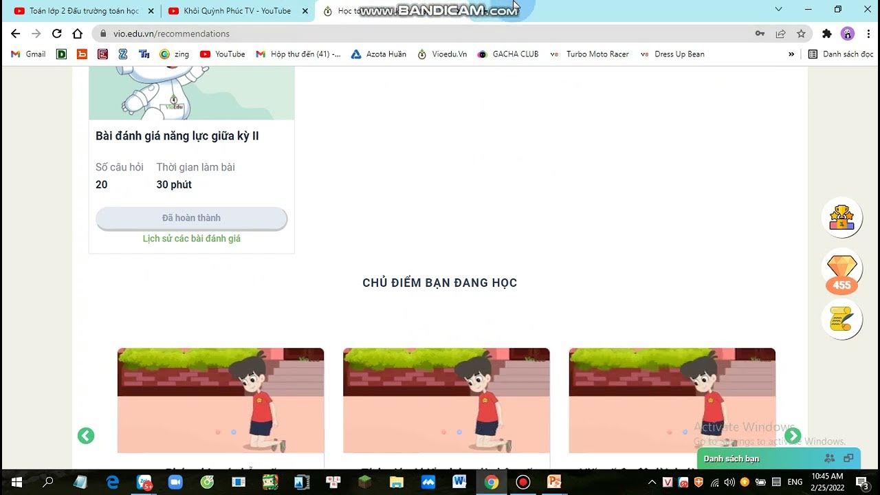
Task: Click the VioEdu robot assessment image
Action: pos(191,93)
